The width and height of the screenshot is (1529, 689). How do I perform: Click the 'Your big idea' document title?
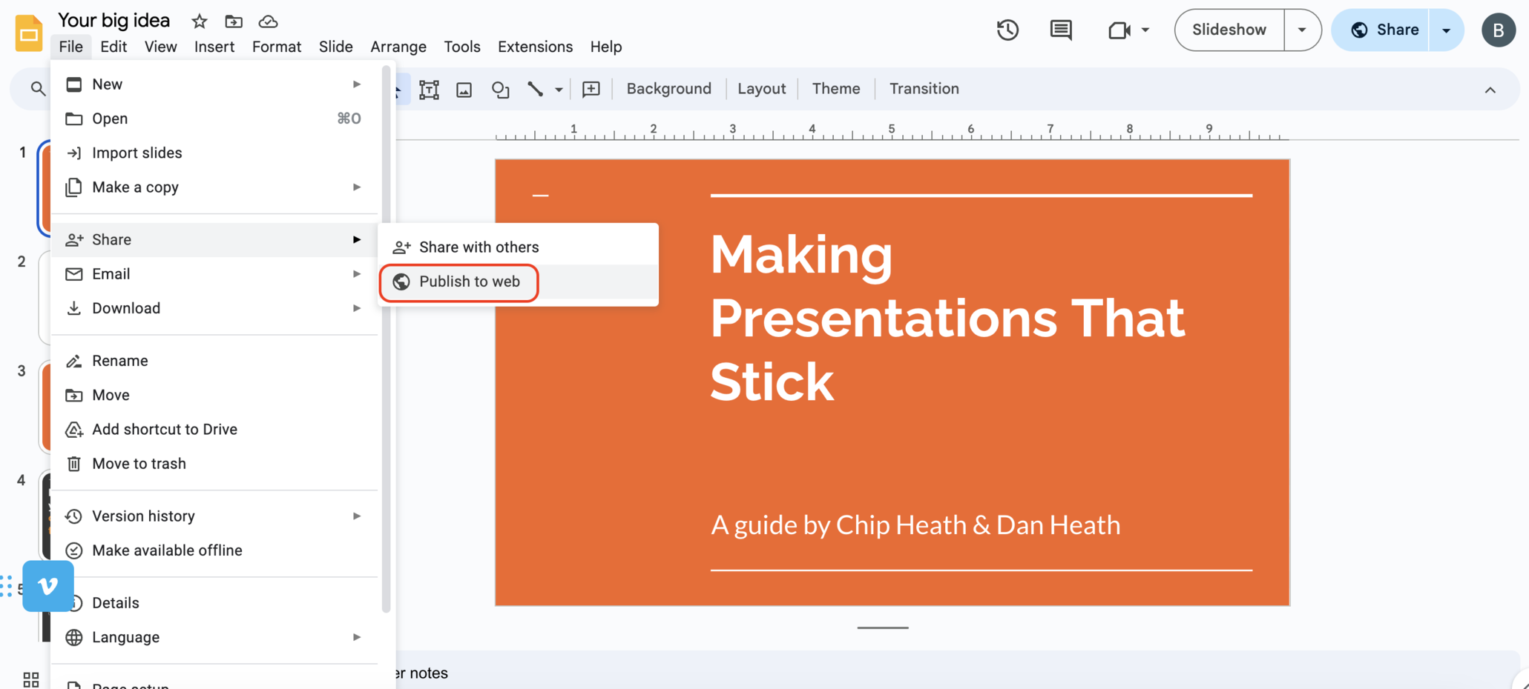point(114,21)
